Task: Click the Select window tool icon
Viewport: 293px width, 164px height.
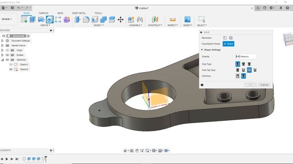Action: click(201, 19)
